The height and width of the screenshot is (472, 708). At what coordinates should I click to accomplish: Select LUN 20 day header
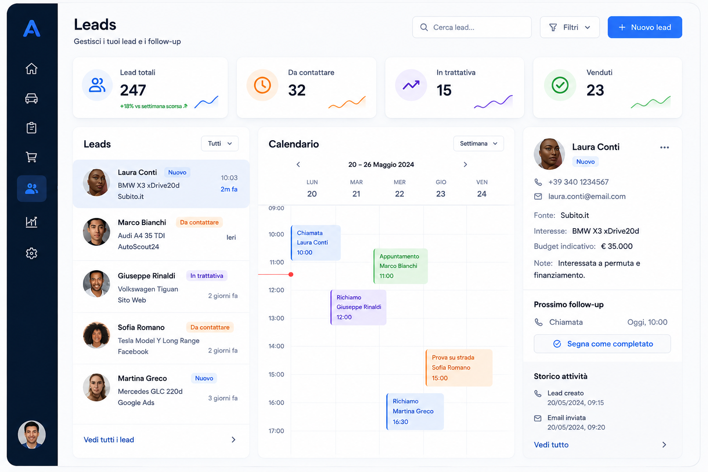(x=312, y=189)
